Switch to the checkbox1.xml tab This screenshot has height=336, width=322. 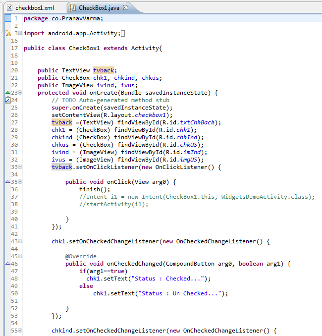coord(34,8)
